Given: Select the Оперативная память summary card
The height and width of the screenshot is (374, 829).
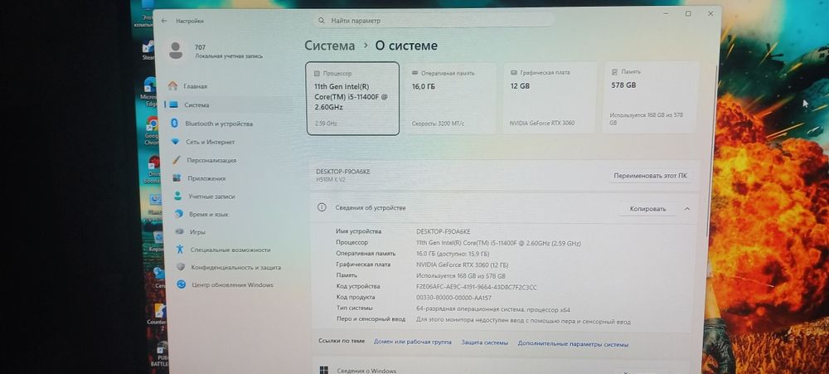Looking at the screenshot, I should click(450, 99).
